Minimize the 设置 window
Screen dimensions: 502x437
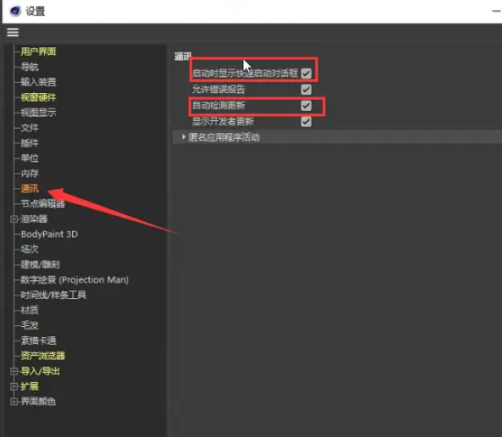coord(497,11)
